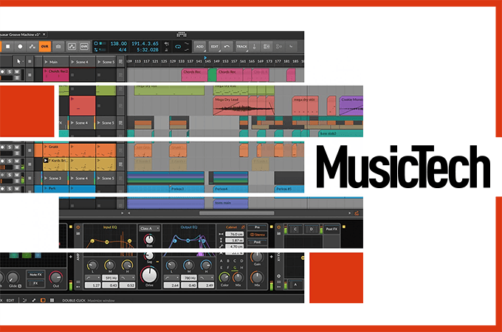
Task: Toggle the amp device power icon
Action: pyautogui.click(x=78, y=227)
